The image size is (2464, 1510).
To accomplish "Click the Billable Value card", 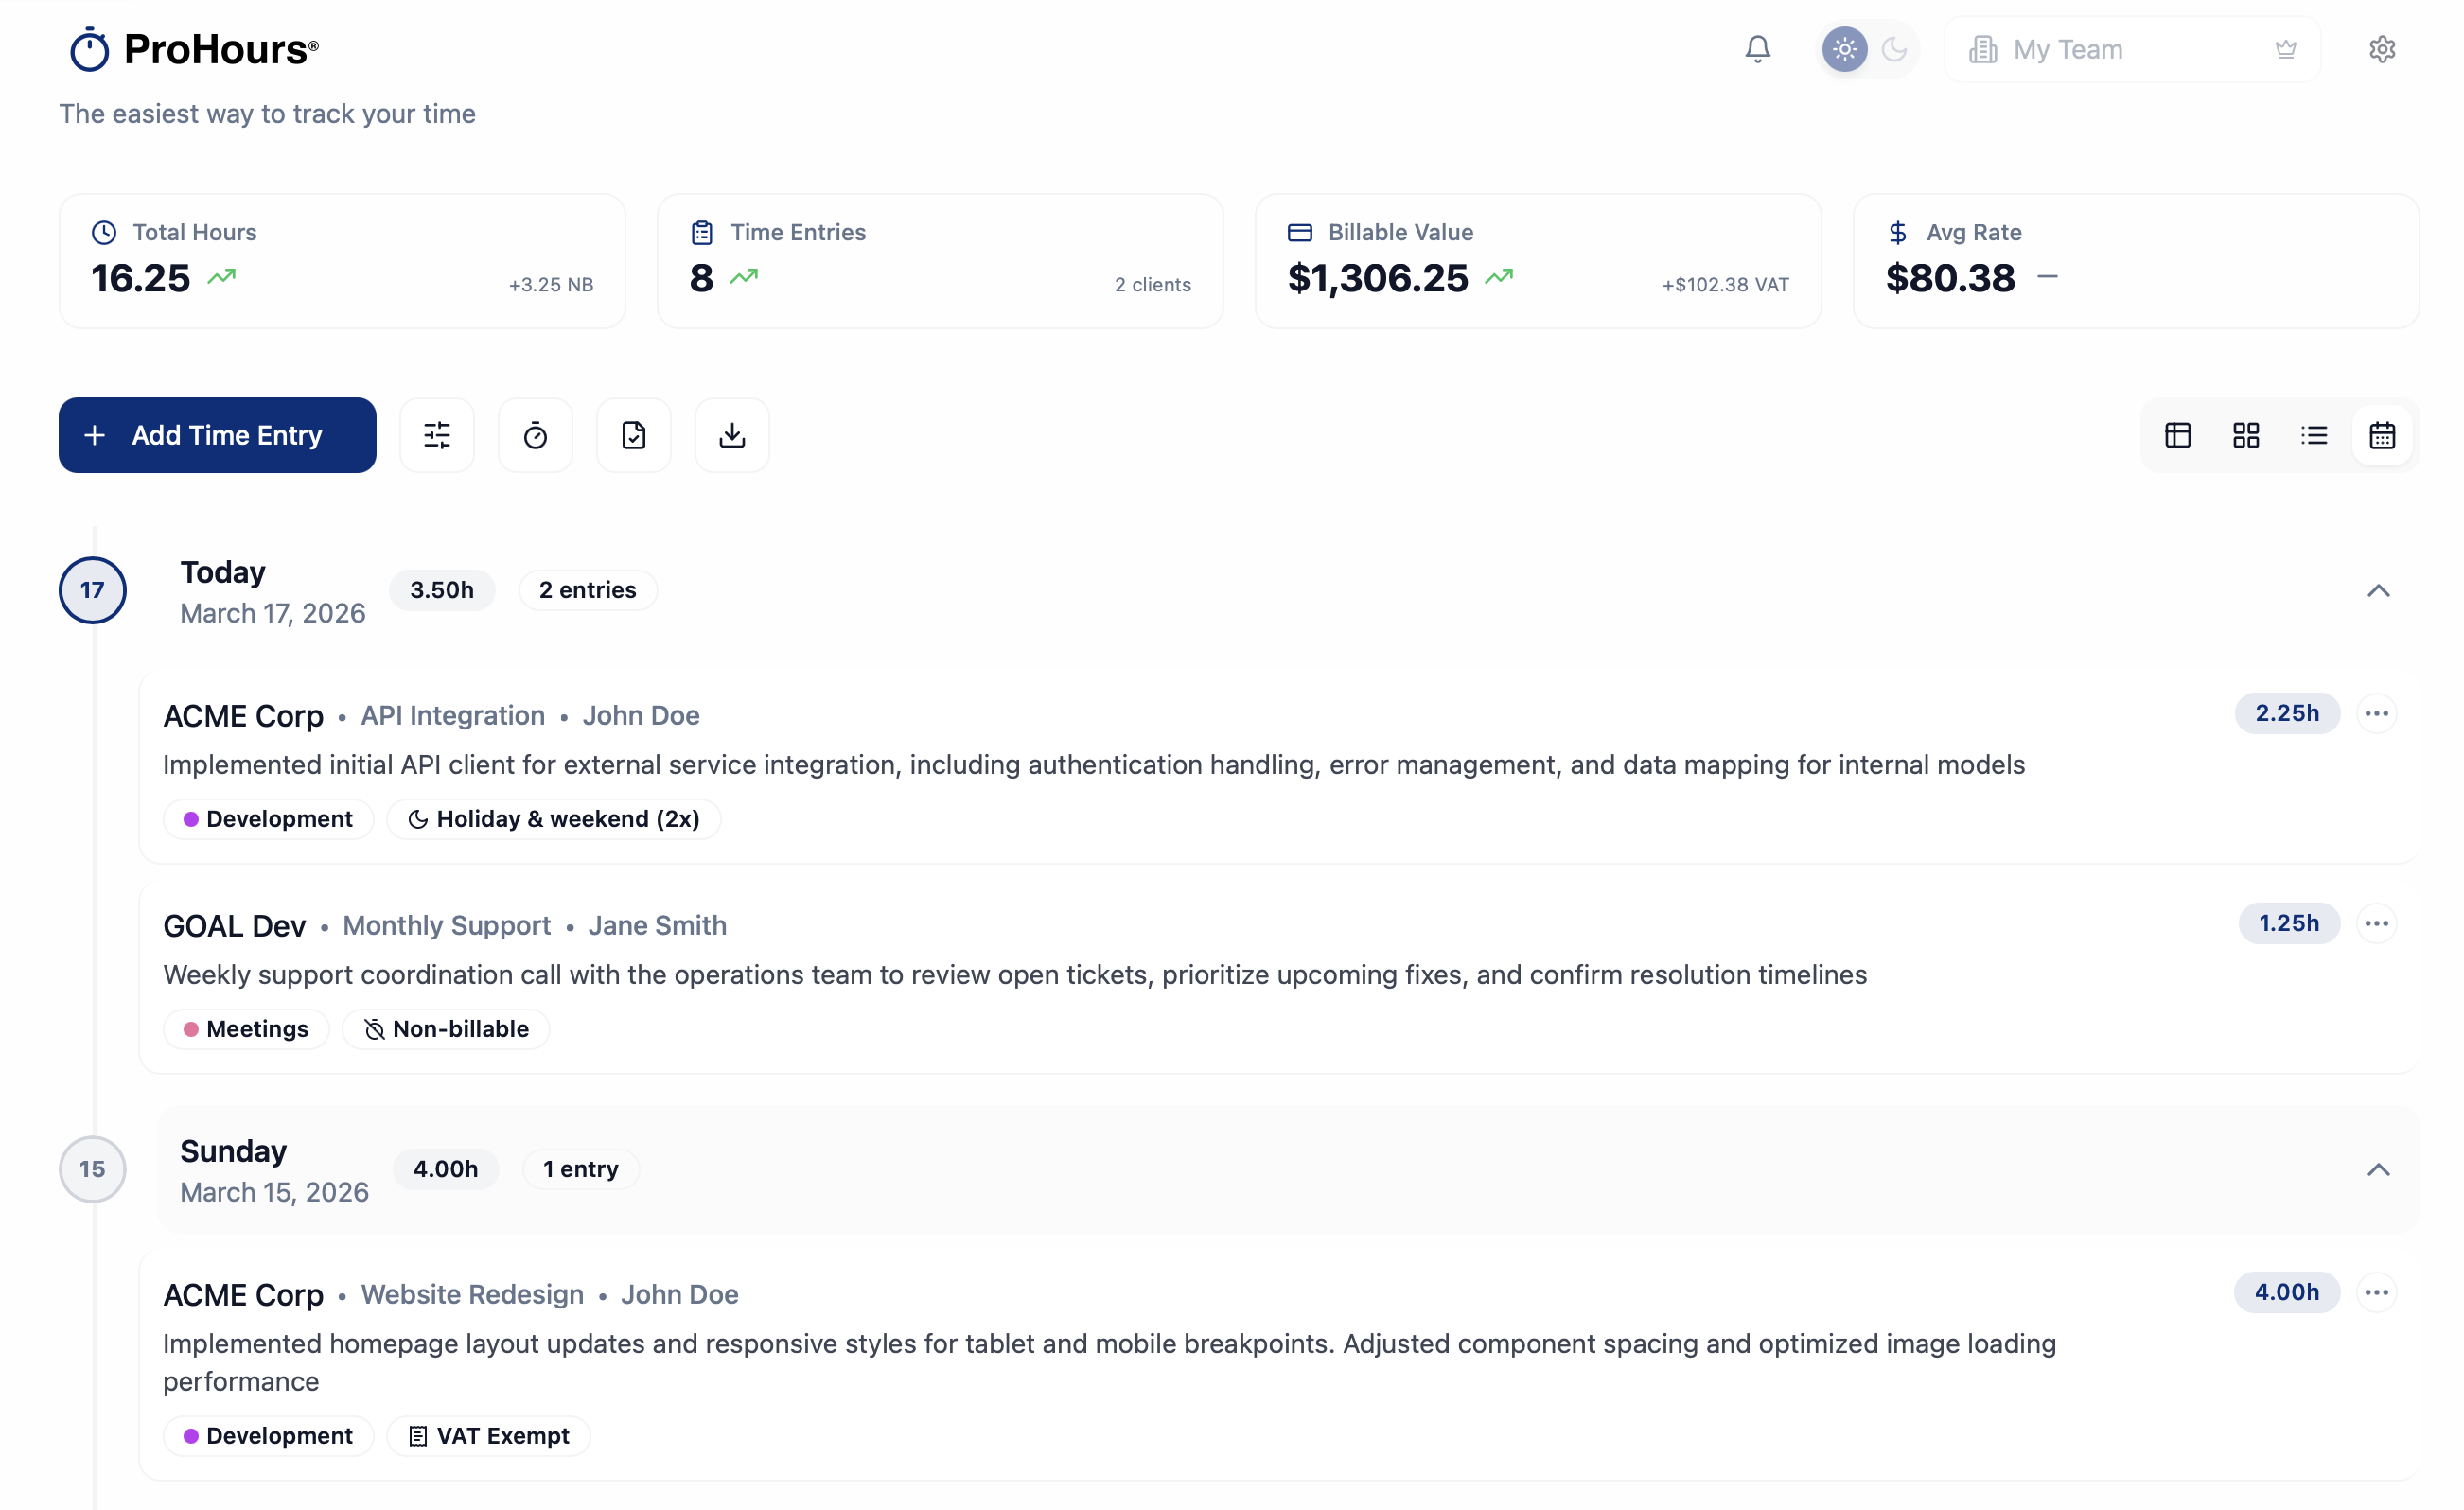I will coord(1538,261).
